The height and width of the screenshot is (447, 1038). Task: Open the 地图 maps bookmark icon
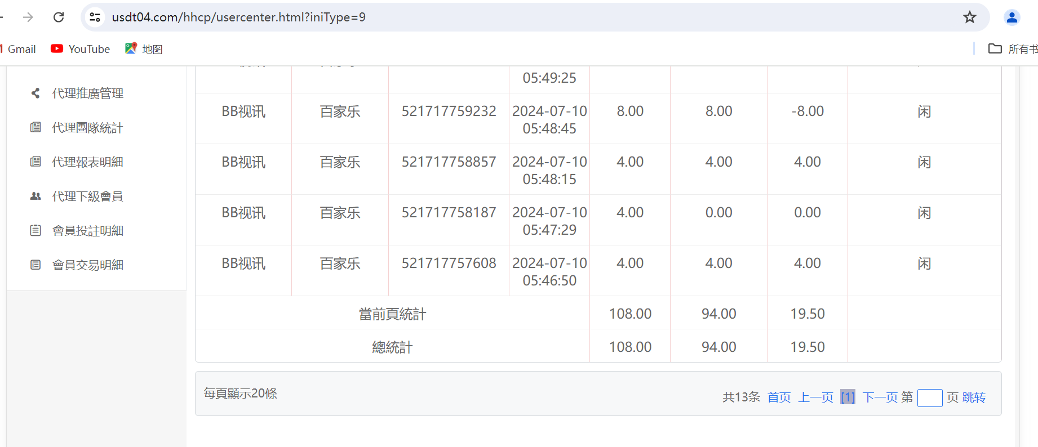[x=131, y=49]
